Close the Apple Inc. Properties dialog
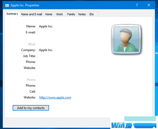Image resolution: width=158 pixels, height=129 pixels. (x=149, y=5)
